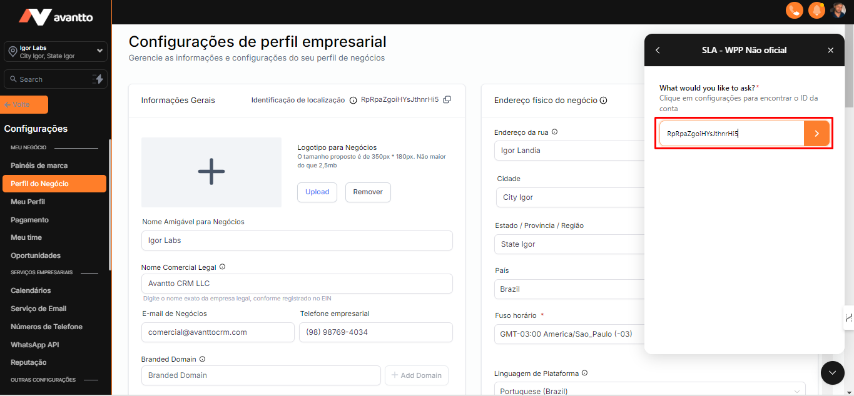Click the lightning bolt quick actions icon
Image resolution: width=854 pixels, height=396 pixels.
coord(98,79)
